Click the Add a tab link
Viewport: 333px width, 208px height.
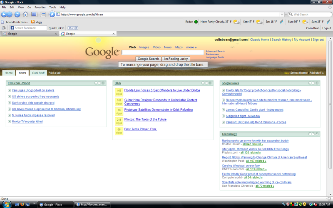(55, 72)
